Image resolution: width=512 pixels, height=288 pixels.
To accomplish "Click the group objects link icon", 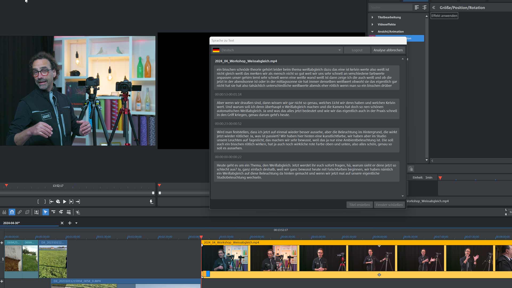I will 20,212.
